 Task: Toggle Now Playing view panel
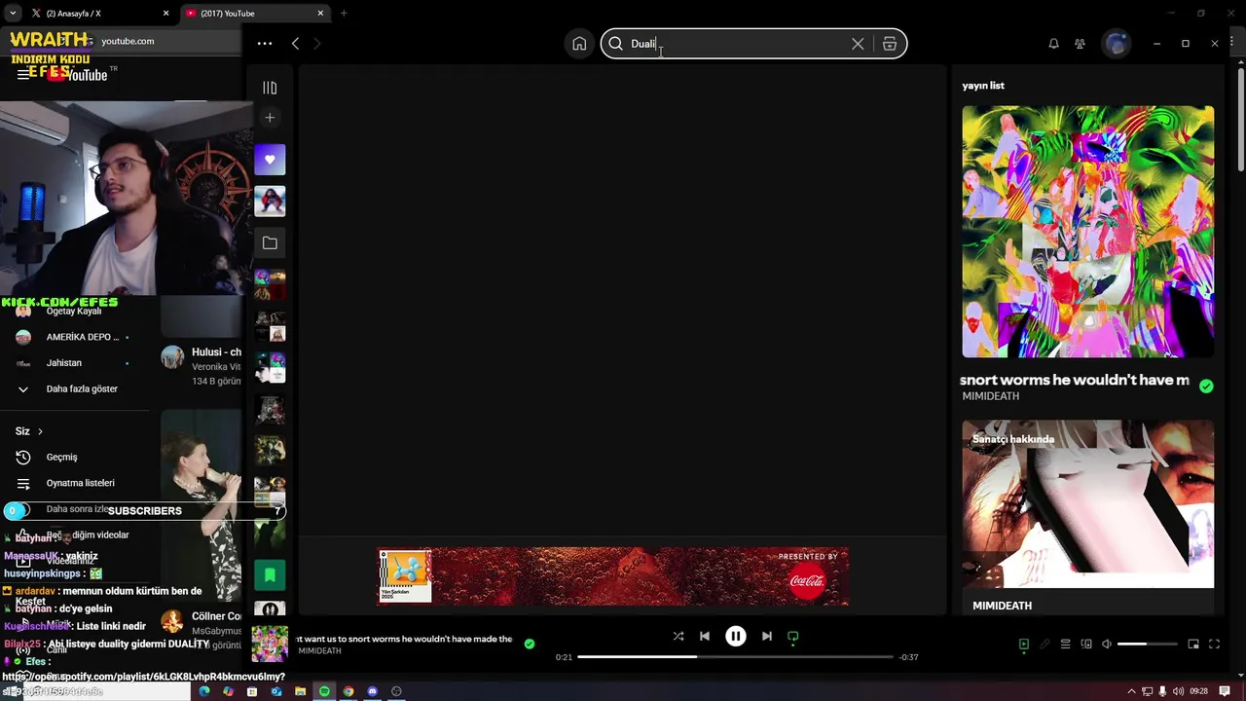coord(1024,645)
